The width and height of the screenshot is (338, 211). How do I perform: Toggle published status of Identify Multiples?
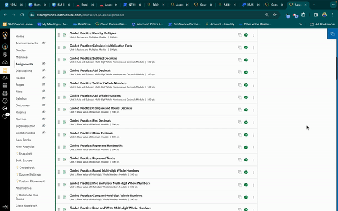(246, 35)
